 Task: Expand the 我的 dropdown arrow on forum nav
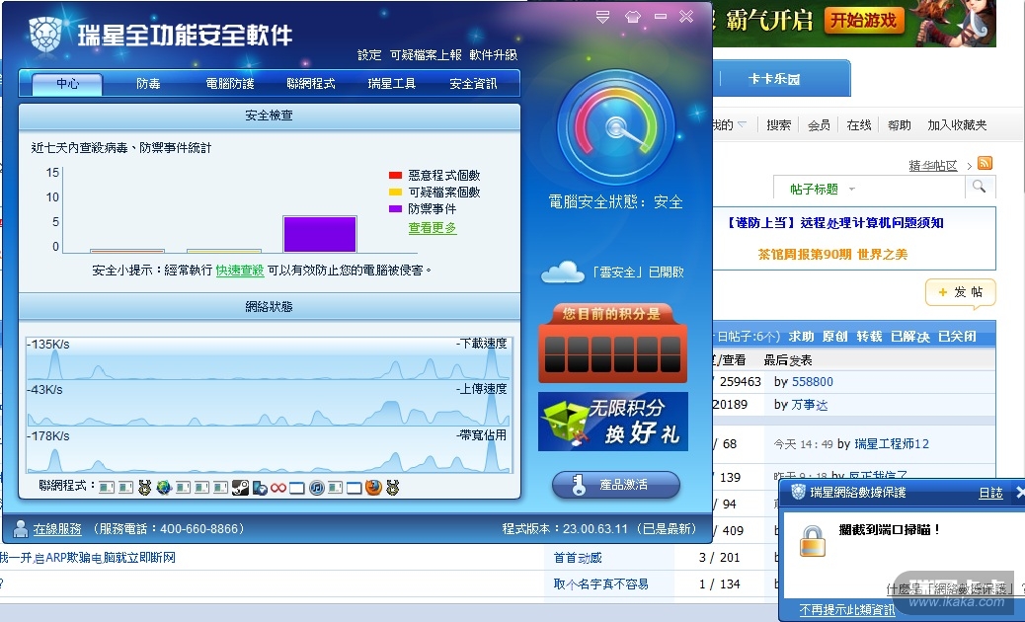[742, 124]
